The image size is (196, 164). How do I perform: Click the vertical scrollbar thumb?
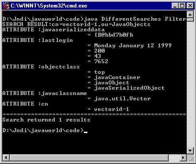click(x=190, y=20)
